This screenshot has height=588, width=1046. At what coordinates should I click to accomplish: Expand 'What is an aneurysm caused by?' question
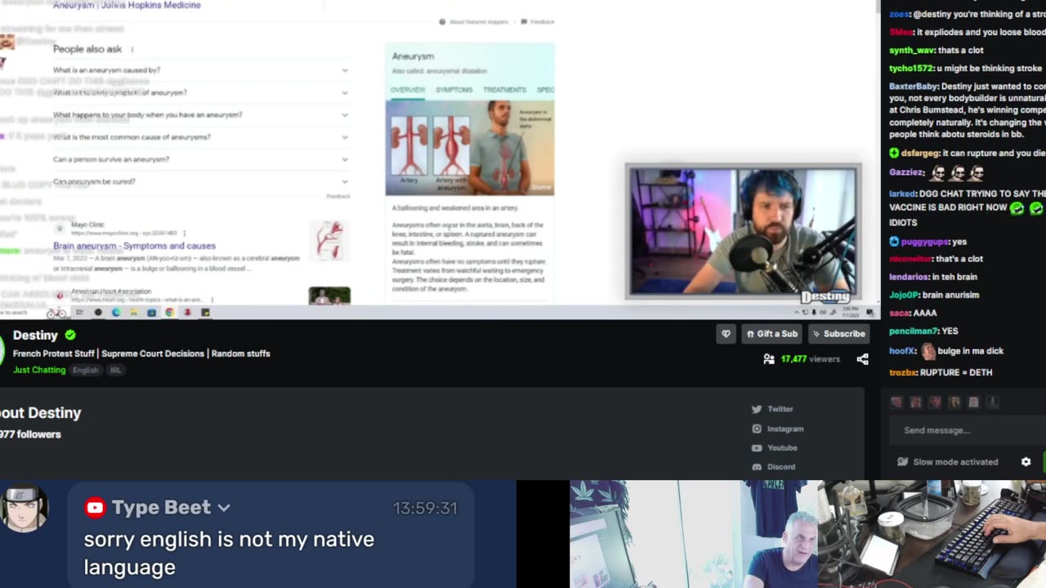click(x=201, y=70)
